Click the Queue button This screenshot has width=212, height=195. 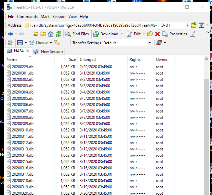(38, 43)
